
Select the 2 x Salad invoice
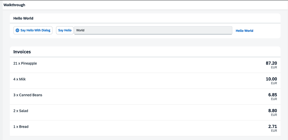point(145,113)
